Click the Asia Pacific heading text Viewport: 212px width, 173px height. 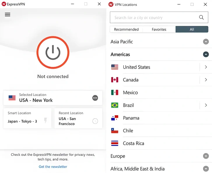coord(122,42)
